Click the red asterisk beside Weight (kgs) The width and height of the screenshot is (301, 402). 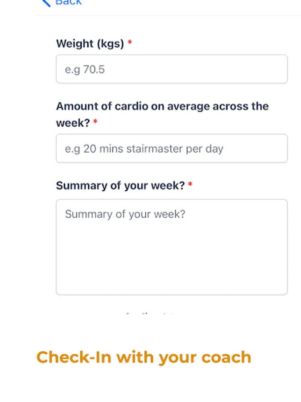(130, 43)
